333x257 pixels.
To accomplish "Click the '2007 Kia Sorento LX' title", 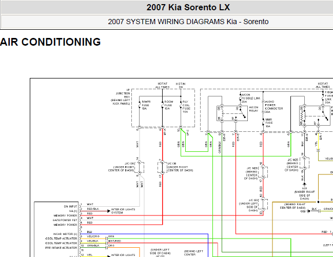I will click(x=188, y=7).
